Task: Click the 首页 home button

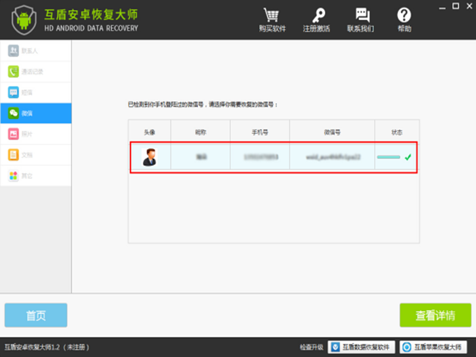Action: pos(36,315)
